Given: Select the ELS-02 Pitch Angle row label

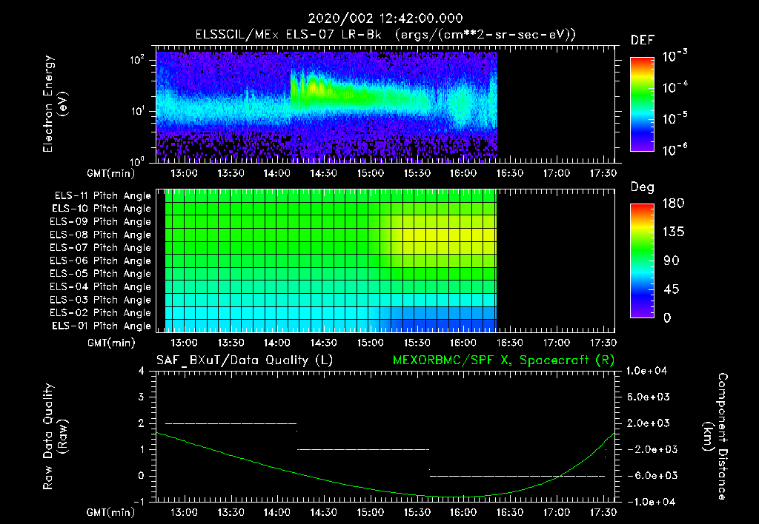Looking at the screenshot, I should pos(101,313).
